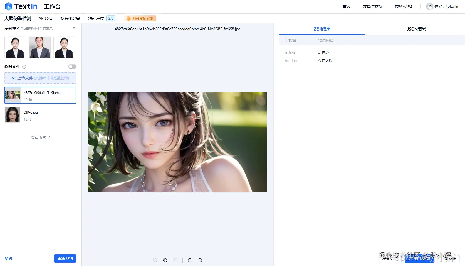Switch to the JSON结果 tab

416,29
